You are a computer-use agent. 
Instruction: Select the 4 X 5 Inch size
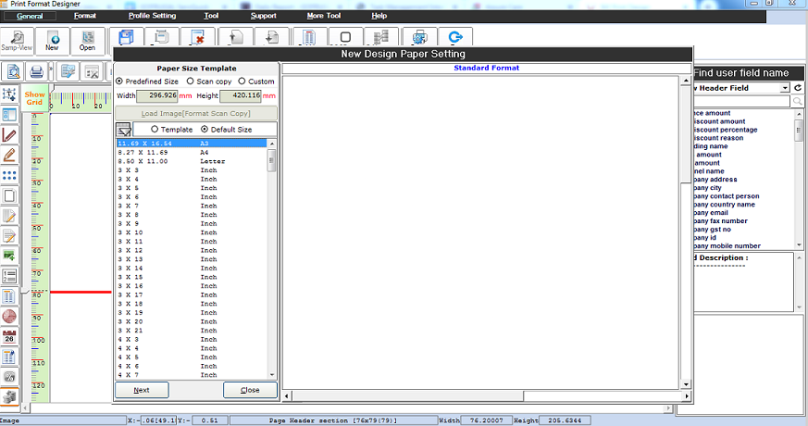(x=192, y=357)
